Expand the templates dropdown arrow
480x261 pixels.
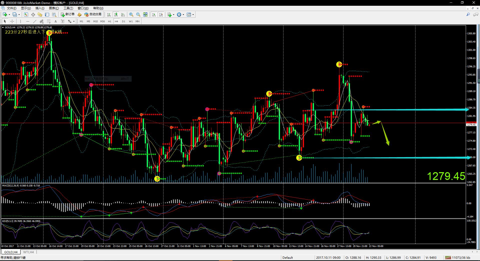193,15
